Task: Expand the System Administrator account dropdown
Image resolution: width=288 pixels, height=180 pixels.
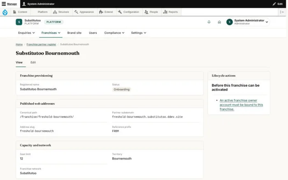Action: 248,22
